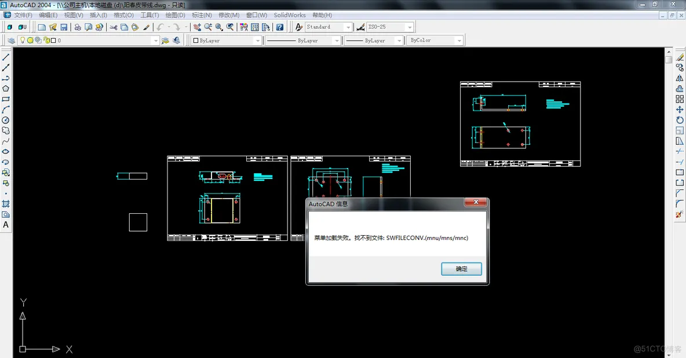The height and width of the screenshot is (358, 686).
Task: Select the Multiline Text tool
Action: (6, 225)
